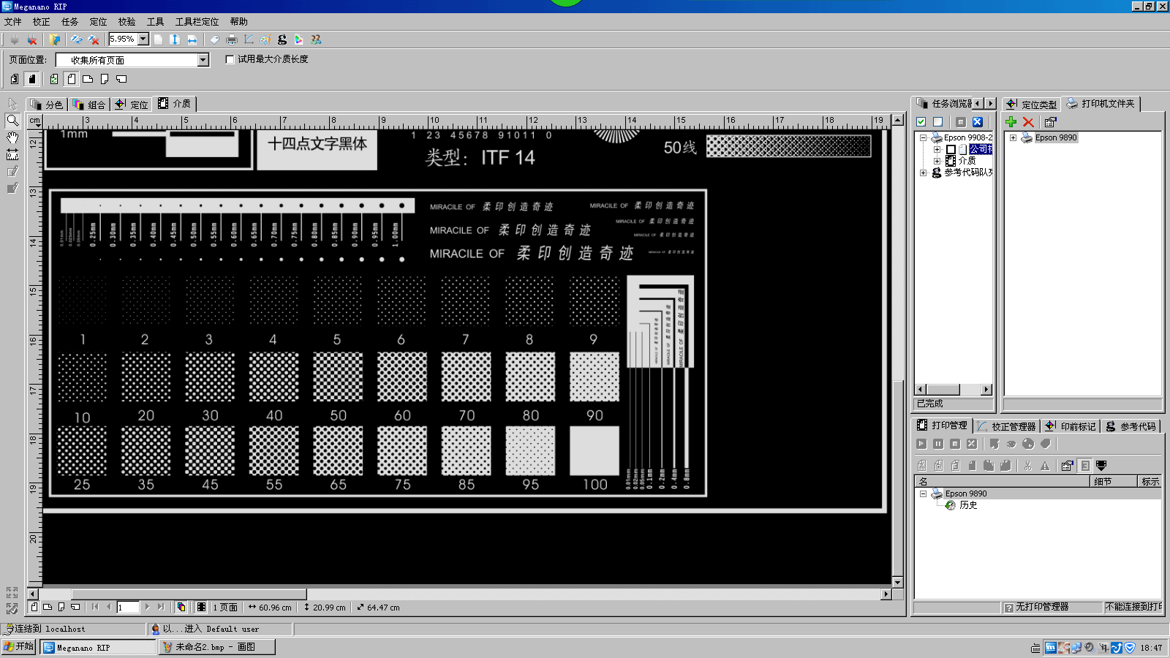
Task: Click the properties icon in print manager toolbar
Action: (x=1067, y=465)
